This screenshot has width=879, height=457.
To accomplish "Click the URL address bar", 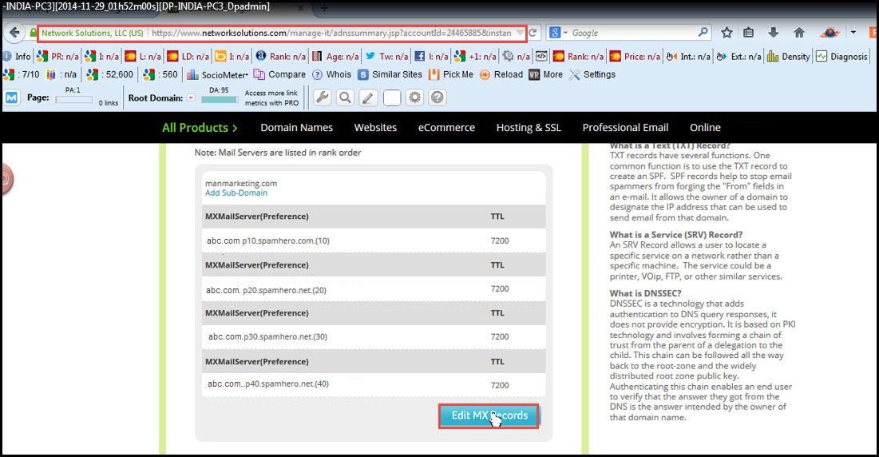I will click(331, 33).
